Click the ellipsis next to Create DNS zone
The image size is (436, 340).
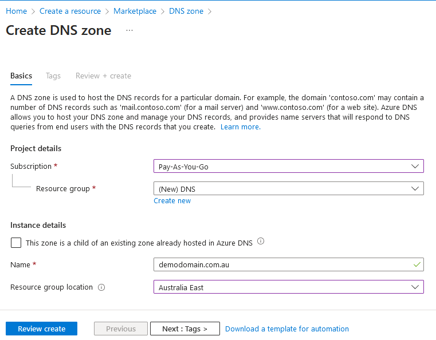(x=129, y=30)
